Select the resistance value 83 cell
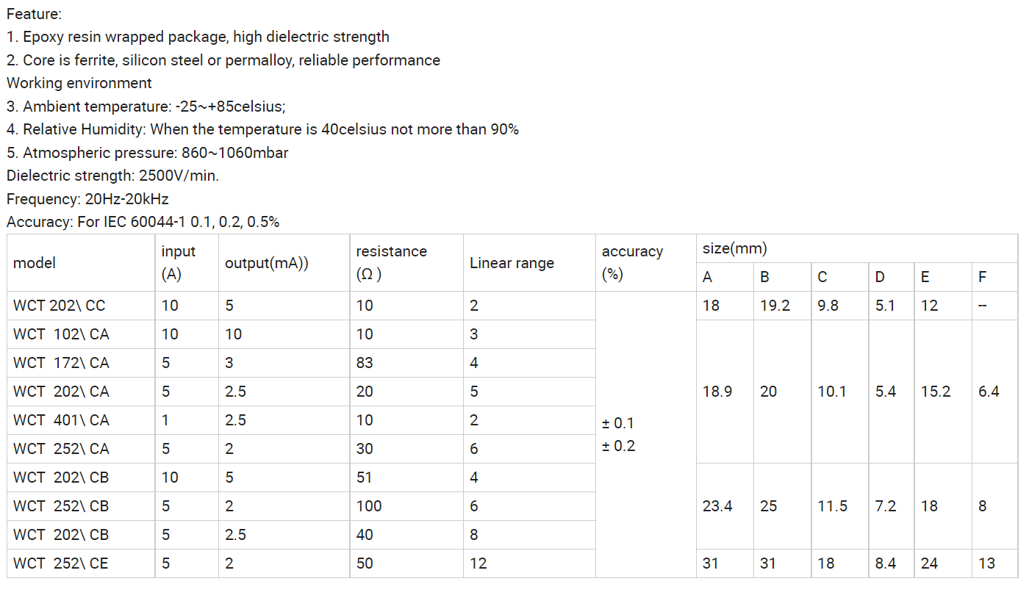Screen dimensions: 1029x598 [x=406, y=363]
